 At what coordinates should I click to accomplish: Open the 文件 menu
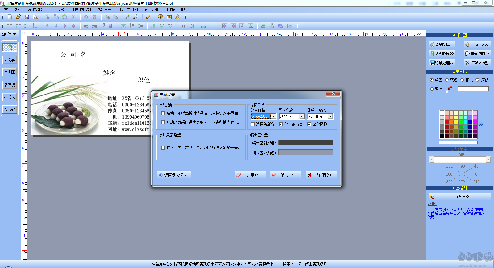coord(12,10)
